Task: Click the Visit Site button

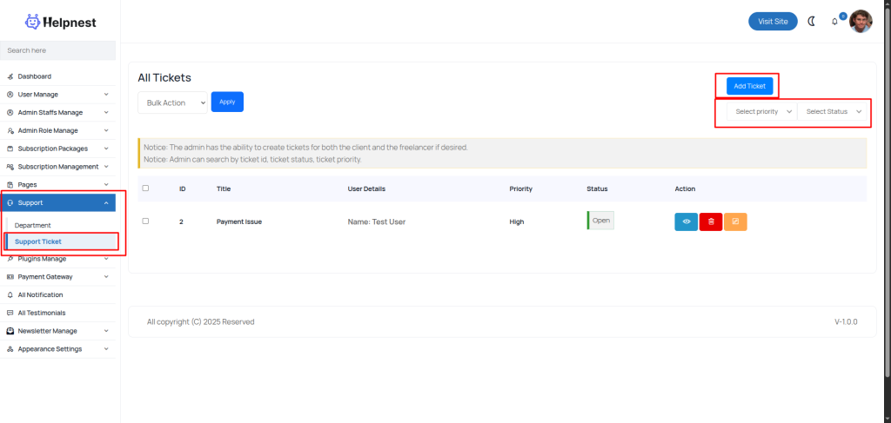Action: point(773,22)
